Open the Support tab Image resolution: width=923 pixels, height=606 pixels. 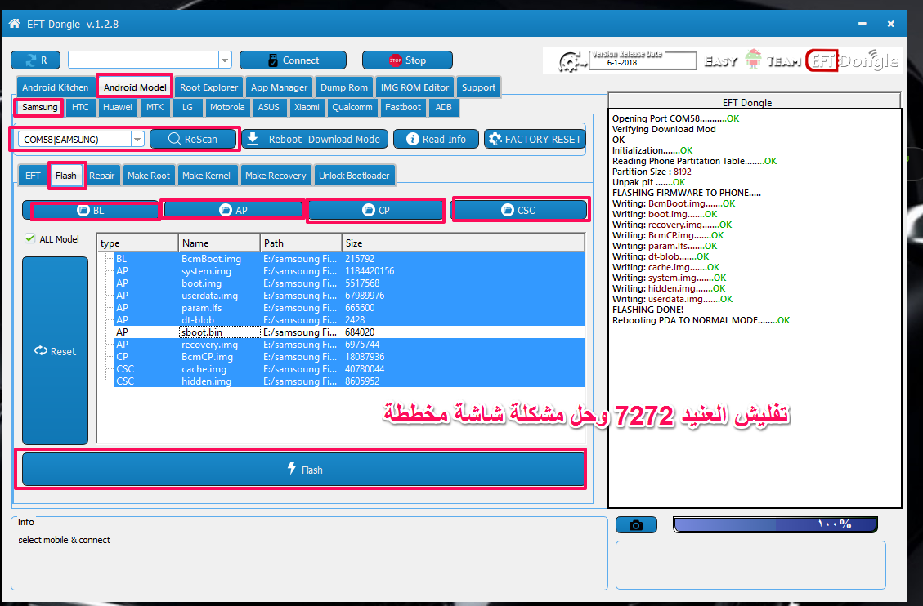point(478,87)
